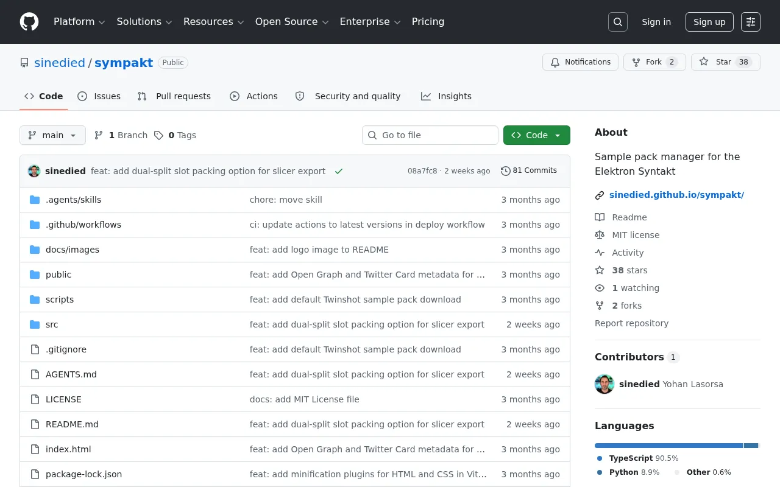Click the TypeScript 90.5% language entry
The width and height of the screenshot is (780, 487).
click(637, 458)
